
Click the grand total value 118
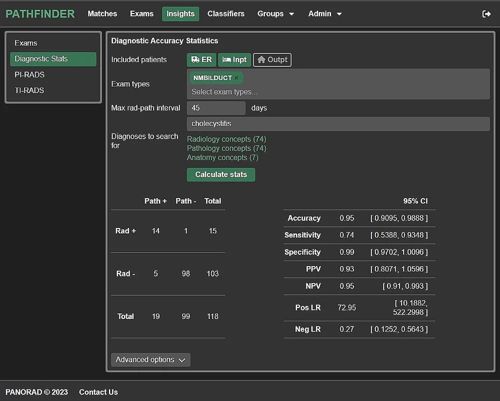click(212, 316)
